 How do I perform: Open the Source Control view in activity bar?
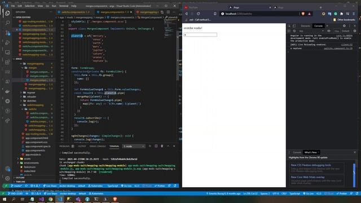pos(7,33)
